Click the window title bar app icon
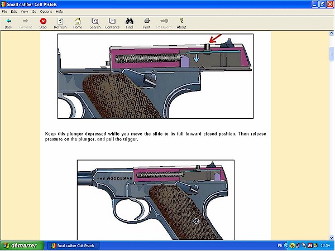This screenshot has height=251, width=335. click(x=3, y=4)
